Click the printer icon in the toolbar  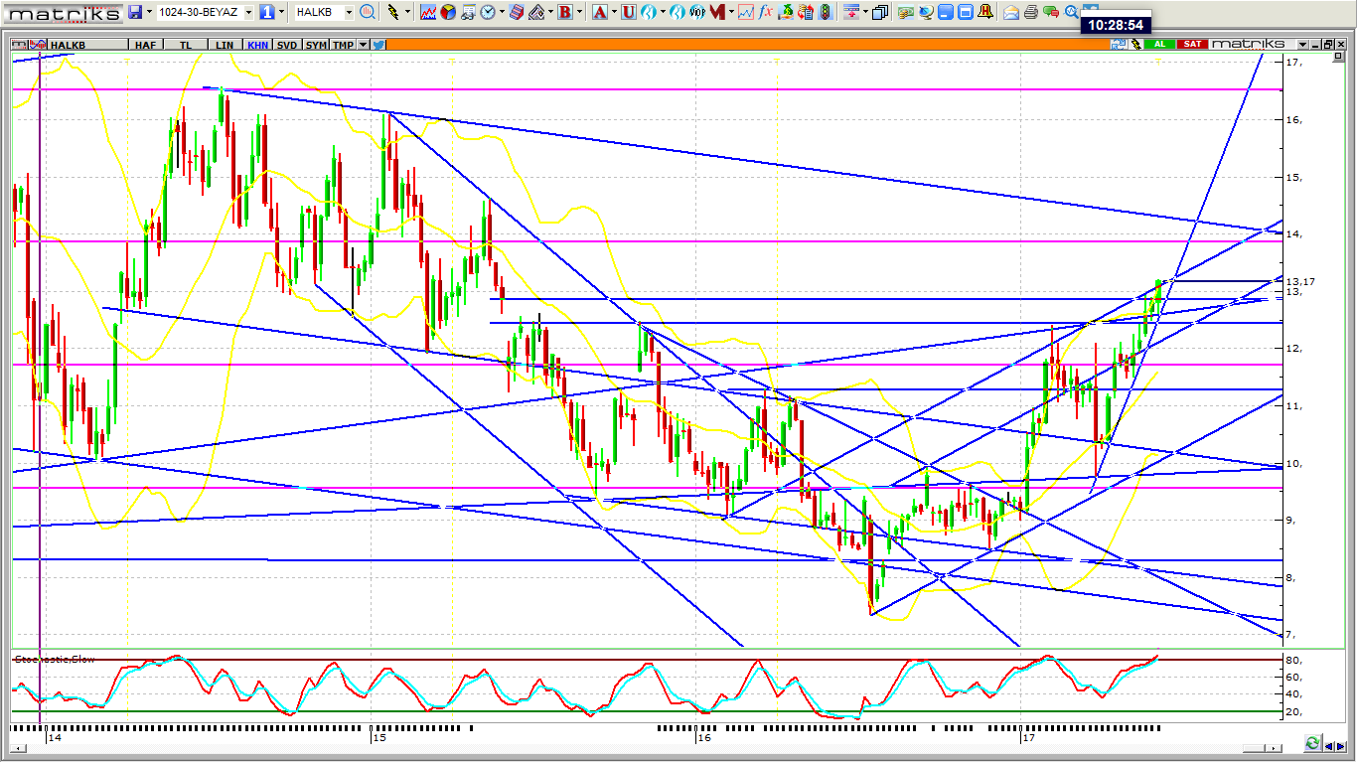coord(1031,12)
